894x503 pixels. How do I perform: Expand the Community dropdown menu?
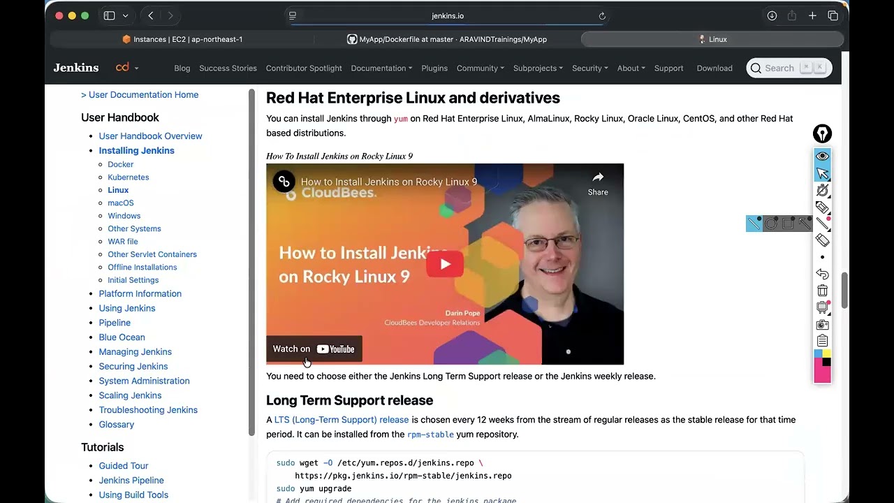pos(481,68)
